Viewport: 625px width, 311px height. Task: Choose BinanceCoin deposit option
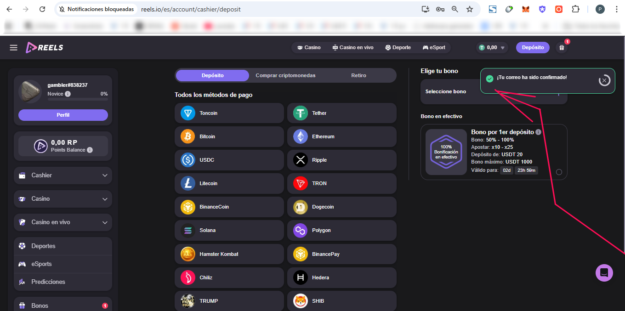click(x=229, y=207)
